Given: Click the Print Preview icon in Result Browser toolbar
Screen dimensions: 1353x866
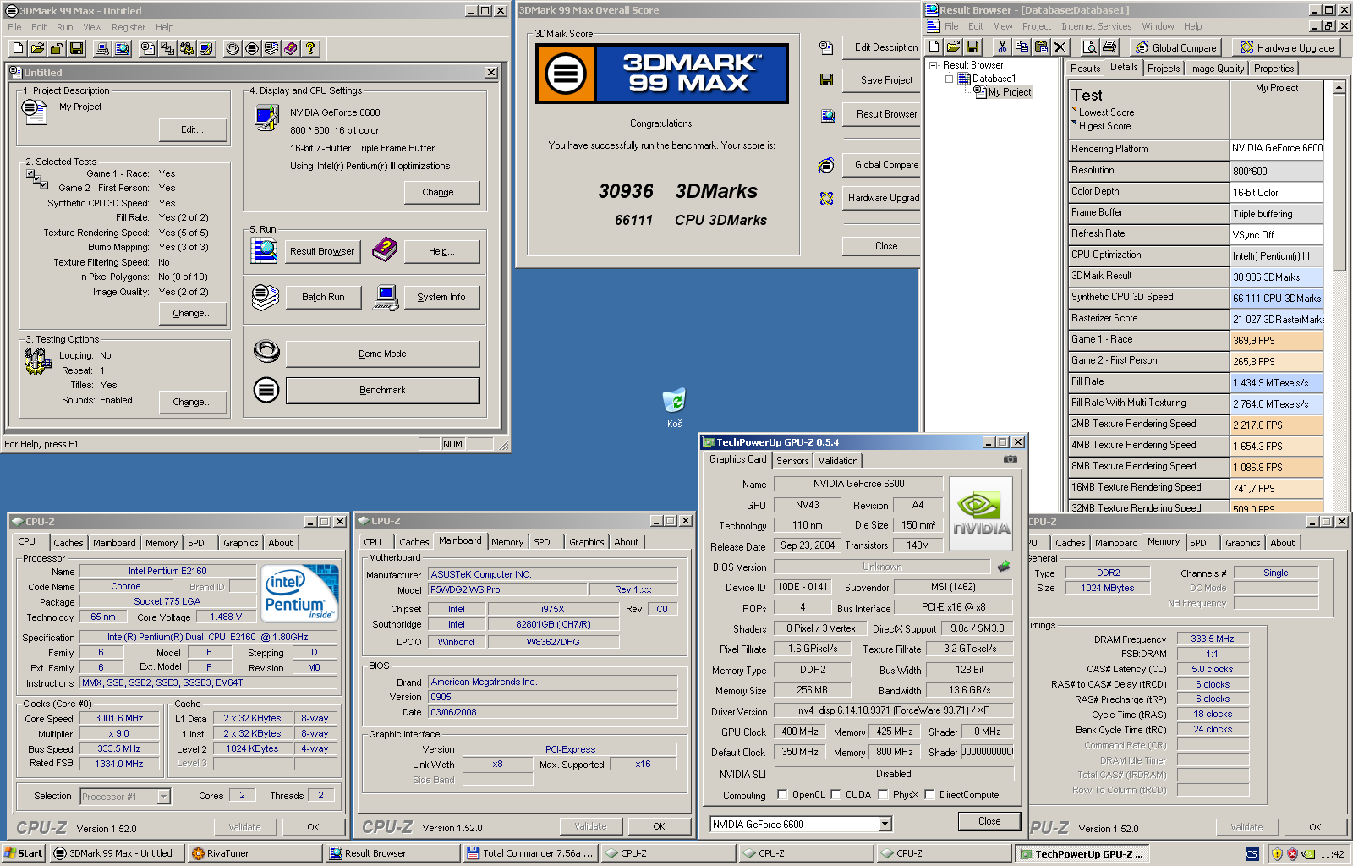Looking at the screenshot, I should (1090, 47).
